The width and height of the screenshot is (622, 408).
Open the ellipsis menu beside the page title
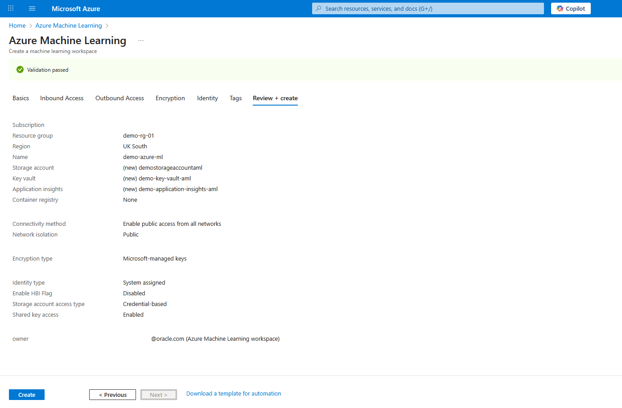tap(141, 40)
